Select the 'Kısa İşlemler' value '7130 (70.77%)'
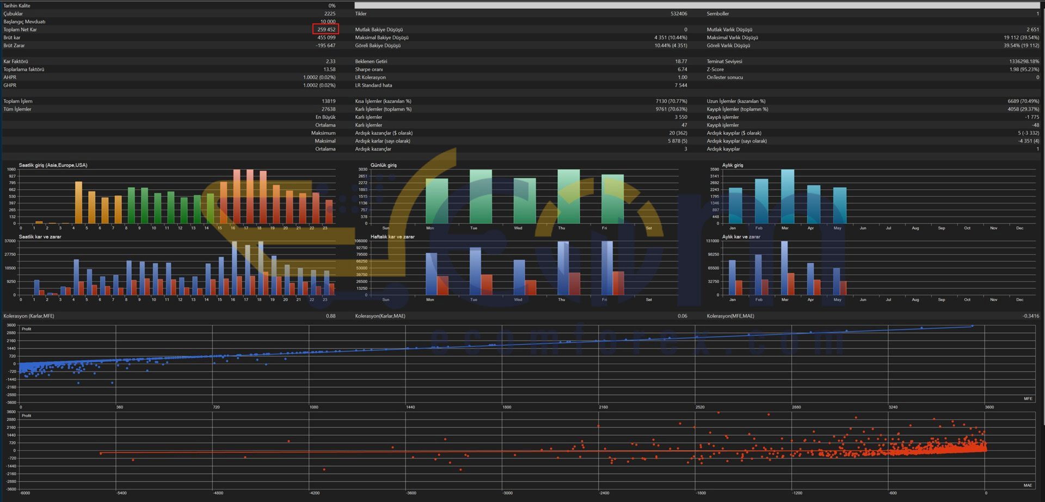 671,101
